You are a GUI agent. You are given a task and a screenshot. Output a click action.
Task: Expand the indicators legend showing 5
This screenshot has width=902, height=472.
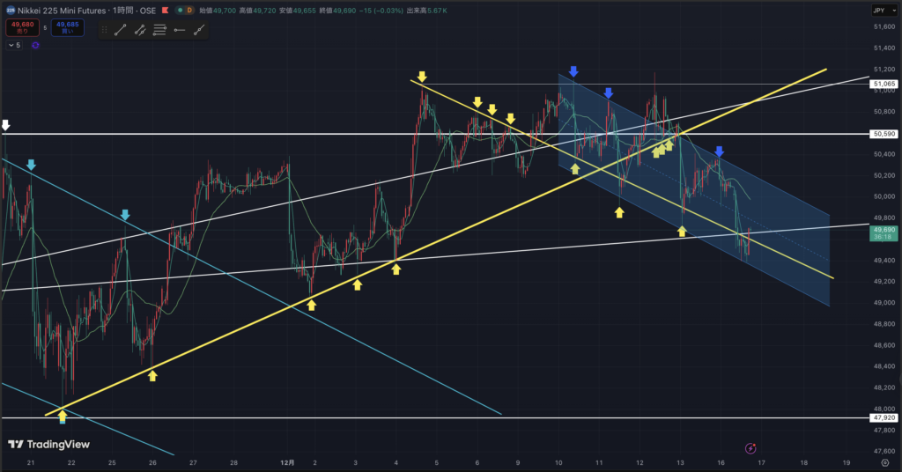point(14,45)
